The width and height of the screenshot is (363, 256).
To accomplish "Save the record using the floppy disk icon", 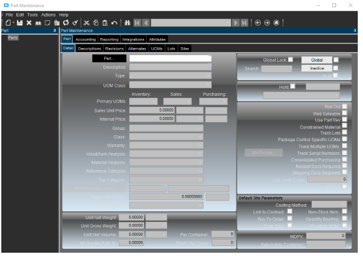I will 20,23.
